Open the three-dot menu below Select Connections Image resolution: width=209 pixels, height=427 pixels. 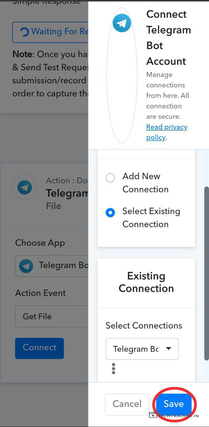point(114,368)
